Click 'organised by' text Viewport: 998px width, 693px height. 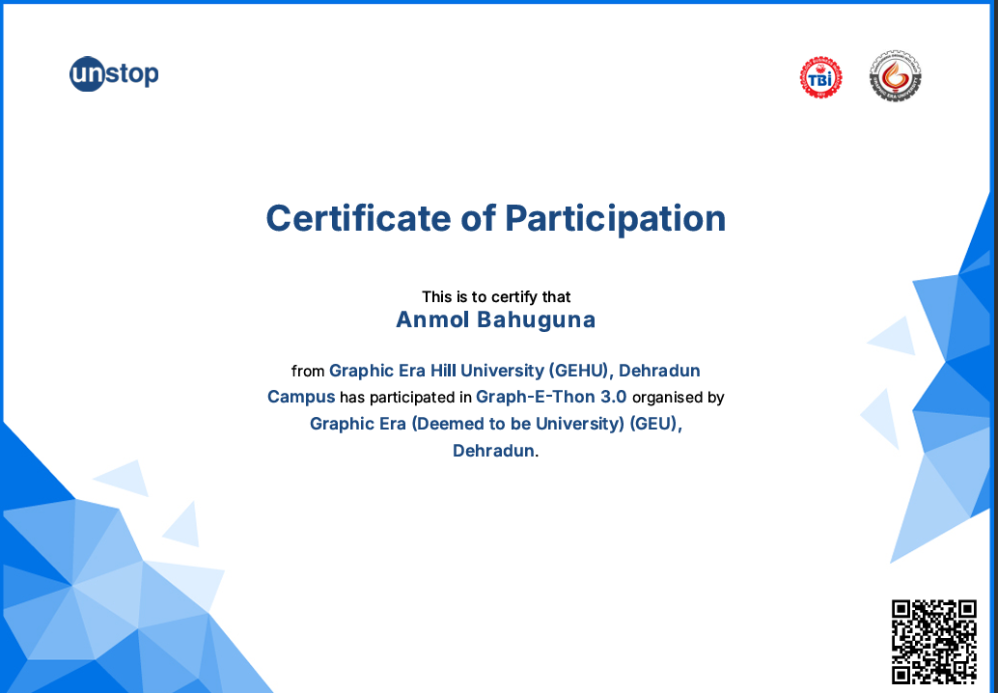678,397
